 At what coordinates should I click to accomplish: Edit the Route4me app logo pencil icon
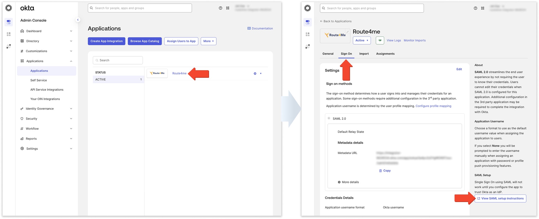coord(347,32)
